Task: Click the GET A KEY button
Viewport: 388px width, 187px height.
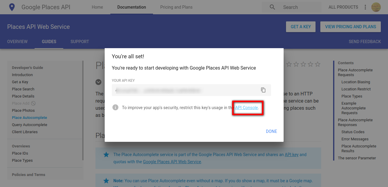Action: 301,27
